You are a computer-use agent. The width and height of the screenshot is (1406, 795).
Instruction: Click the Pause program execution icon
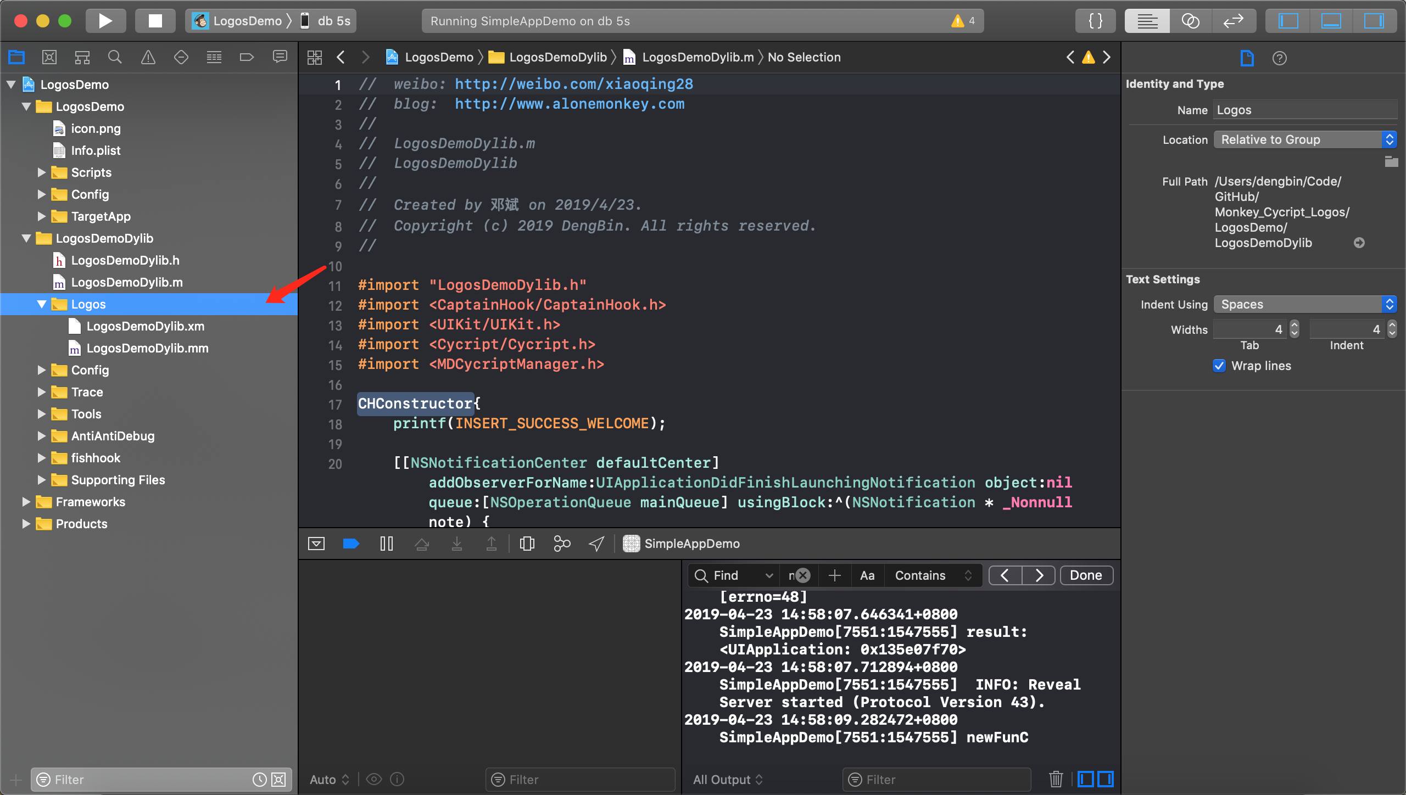387,544
